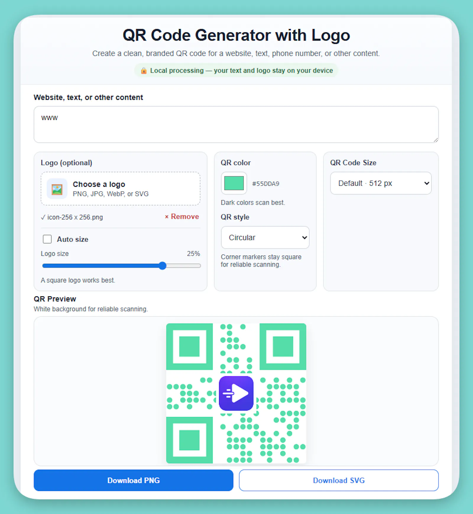Enable the Auto size checkbox
Viewport: 473px width, 514px height.
[x=47, y=239]
